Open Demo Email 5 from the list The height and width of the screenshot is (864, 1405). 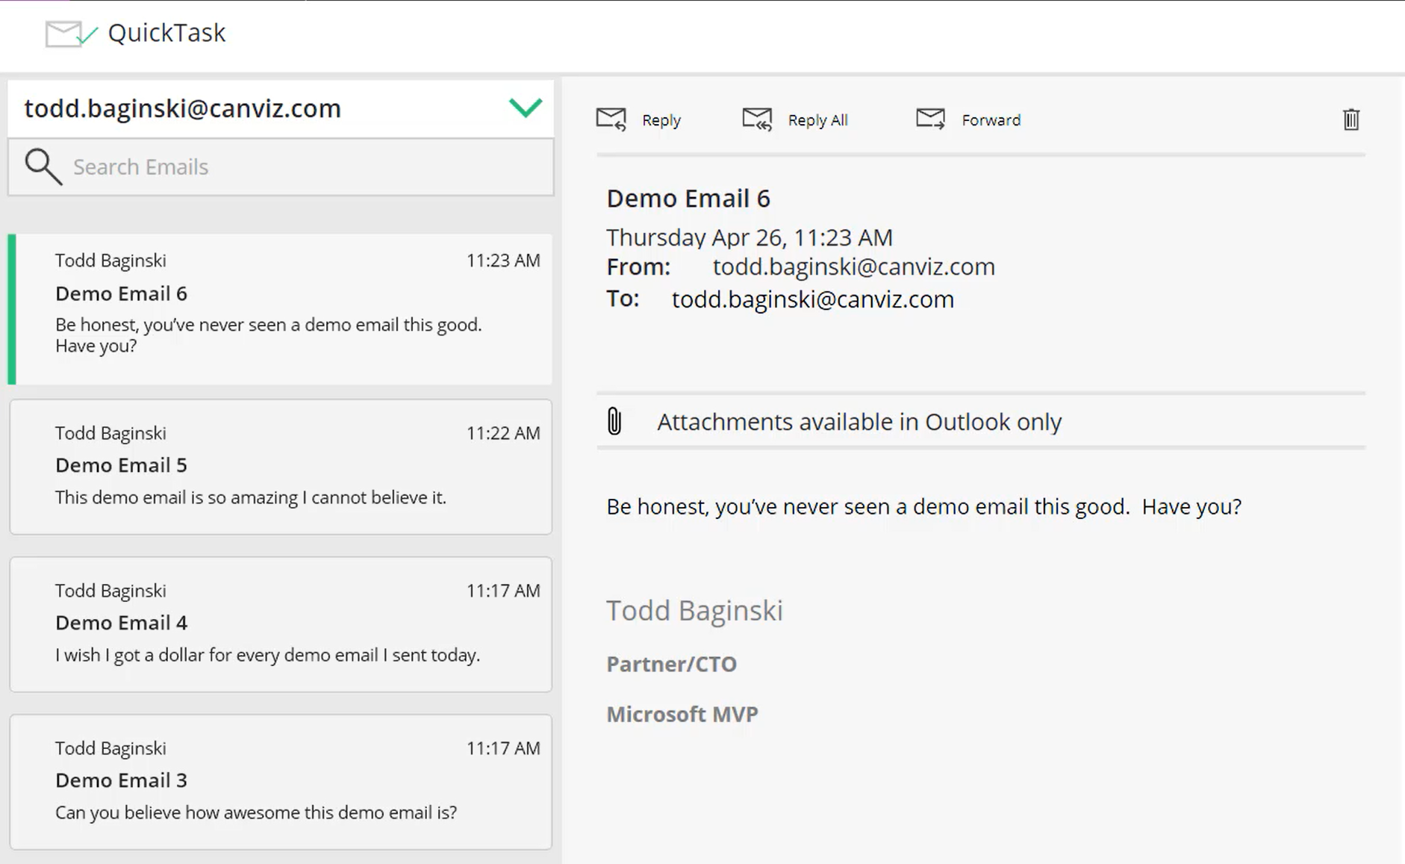point(281,467)
